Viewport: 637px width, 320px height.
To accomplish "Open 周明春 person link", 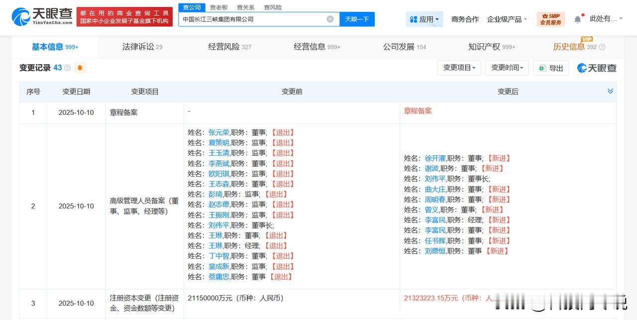I will [435, 200].
